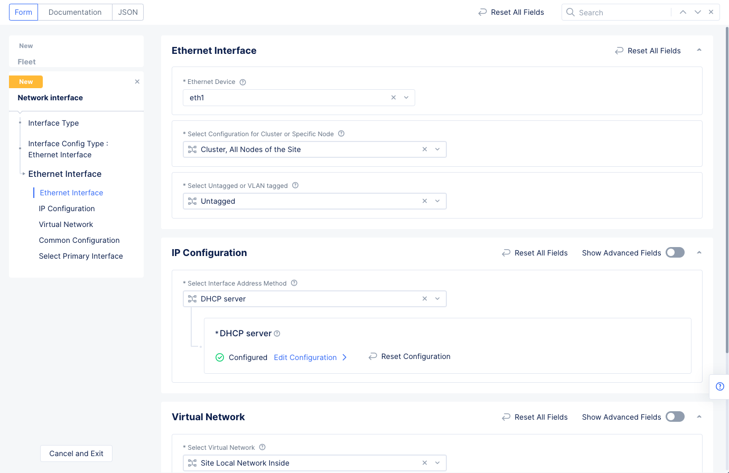Switch to the JSON tab
Screen dimensions: 729x473
click(128, 12)
